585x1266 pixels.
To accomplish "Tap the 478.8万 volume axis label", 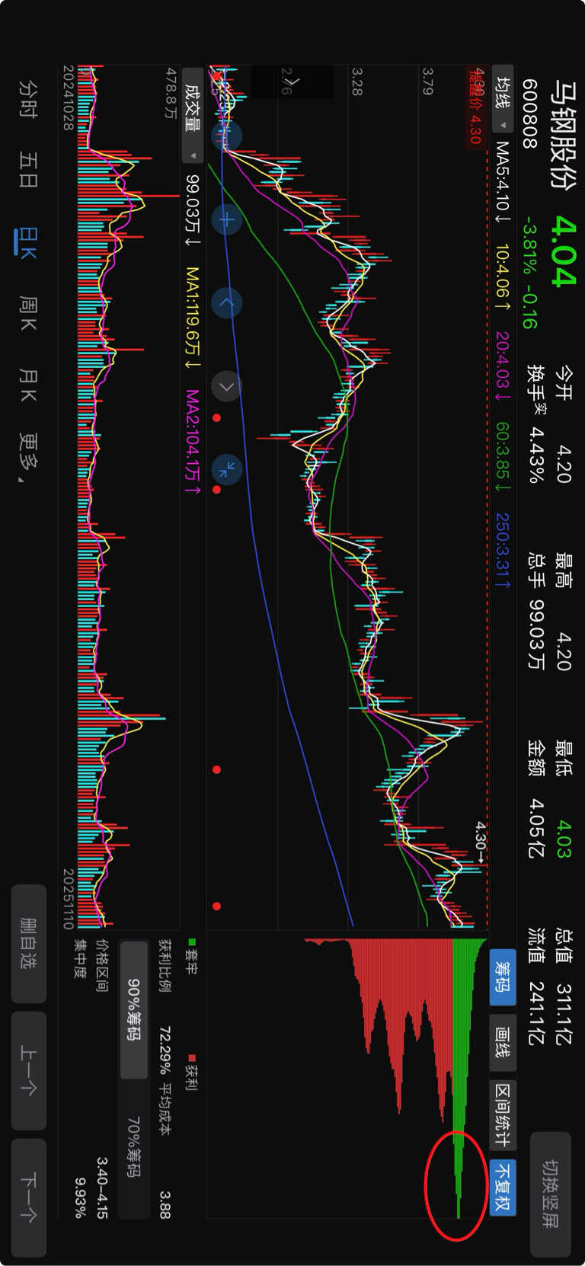I will click(x=171, y=92).
